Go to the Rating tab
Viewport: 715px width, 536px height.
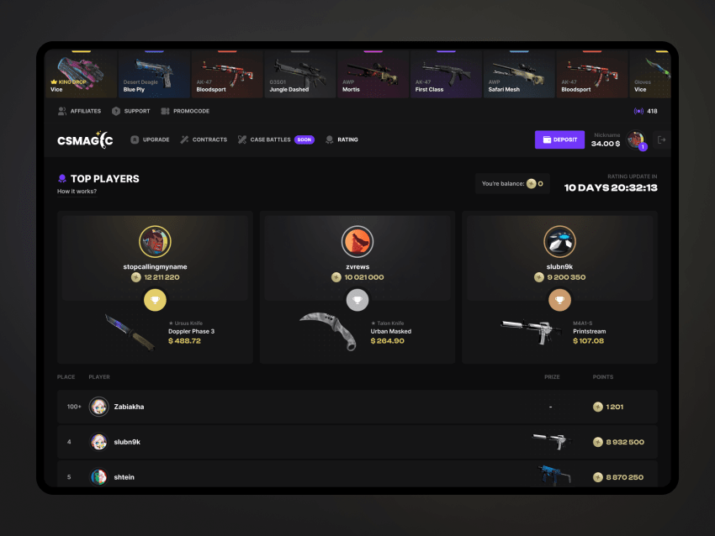point(342,139)
